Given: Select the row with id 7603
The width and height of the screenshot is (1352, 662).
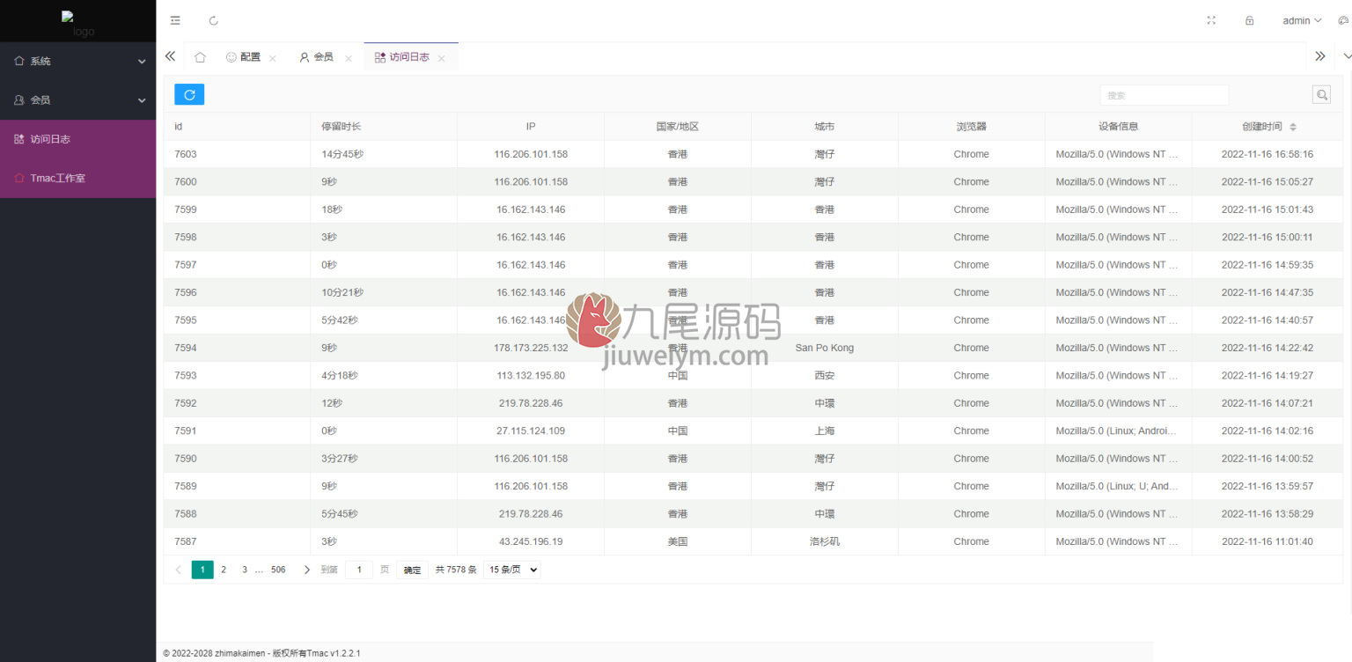Looking at the screenshot, I should pyautogui.click(x=753, y=154).
